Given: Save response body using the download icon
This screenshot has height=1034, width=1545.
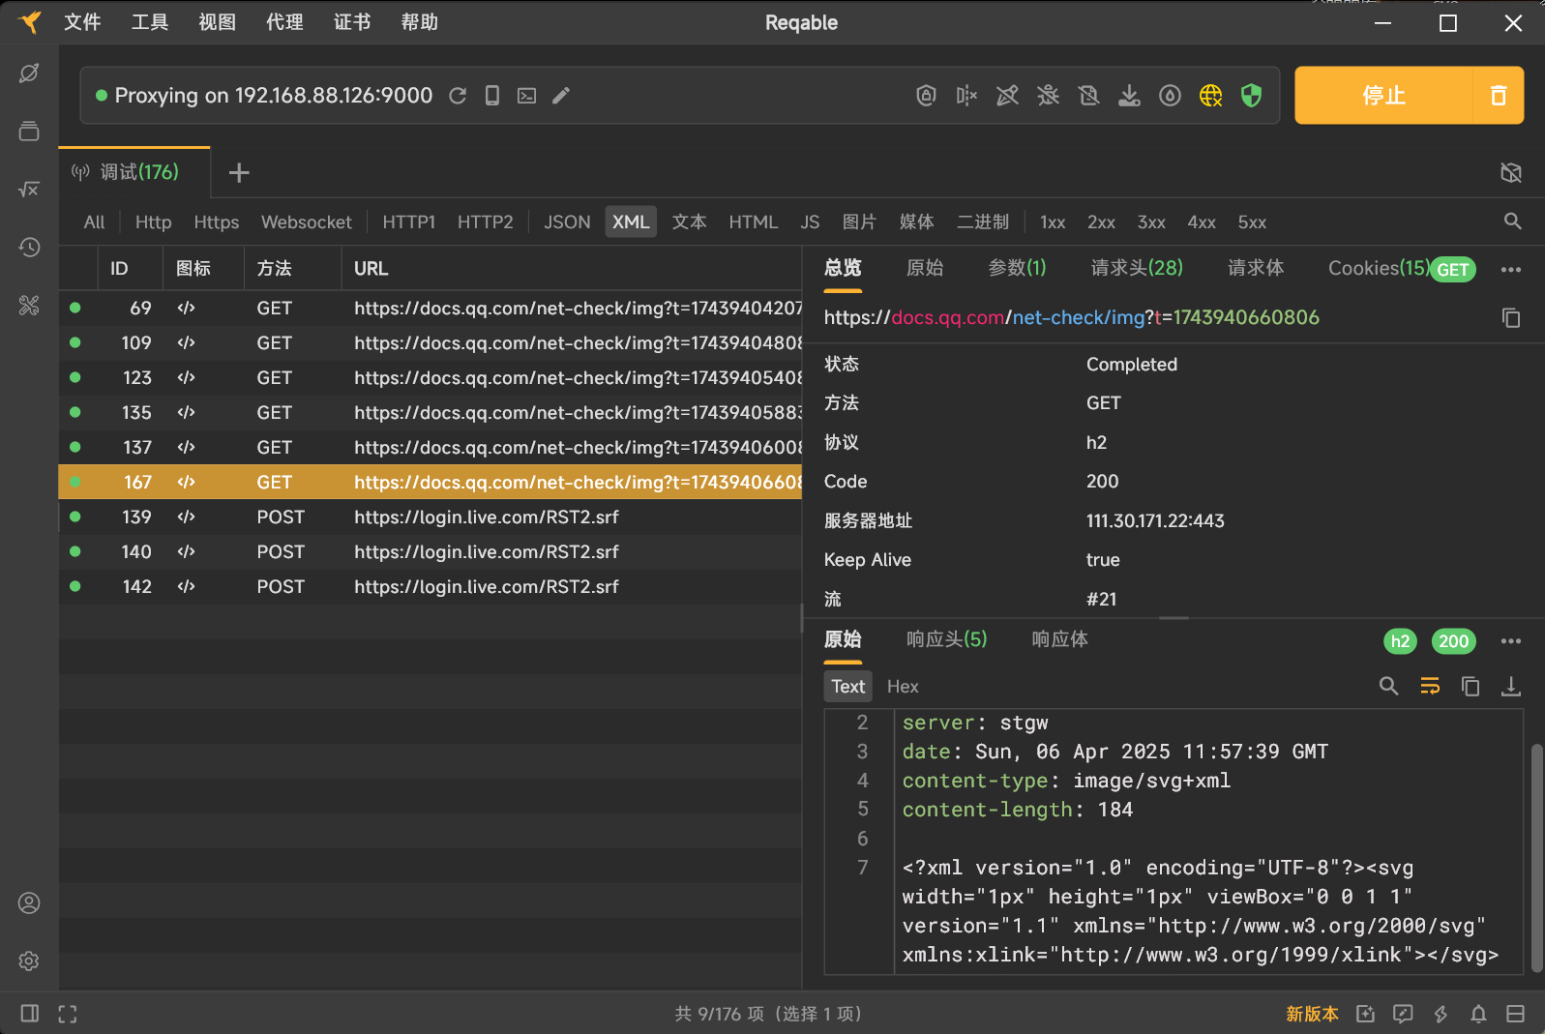Looking at the screenshot, I should point(1510,687).
